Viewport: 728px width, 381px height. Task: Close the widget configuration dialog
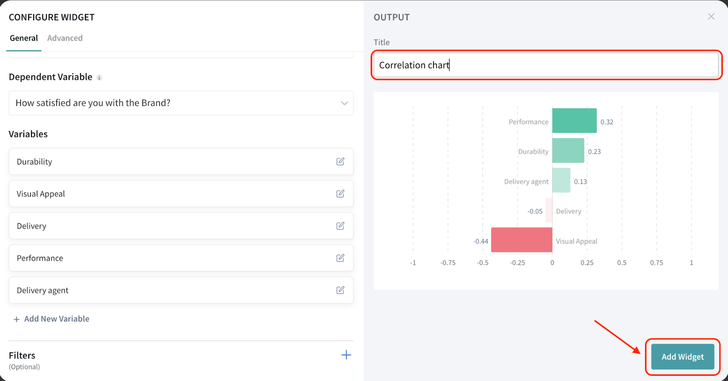coord(711,17)
